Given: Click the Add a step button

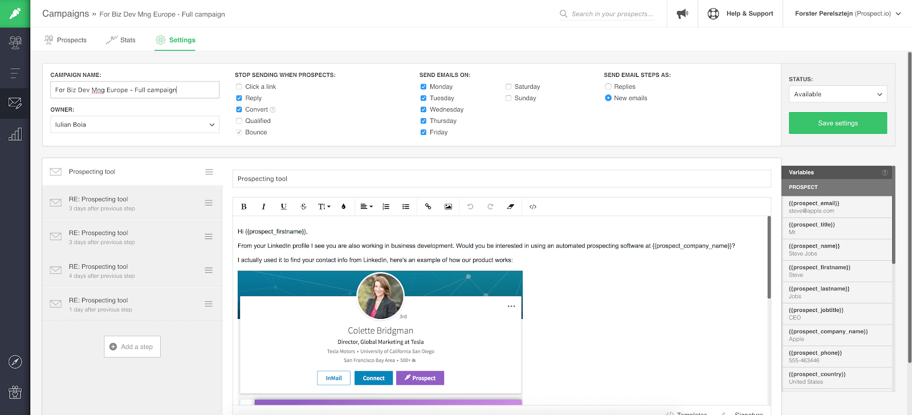Looking at the screenshot, I should click(132, 347).
